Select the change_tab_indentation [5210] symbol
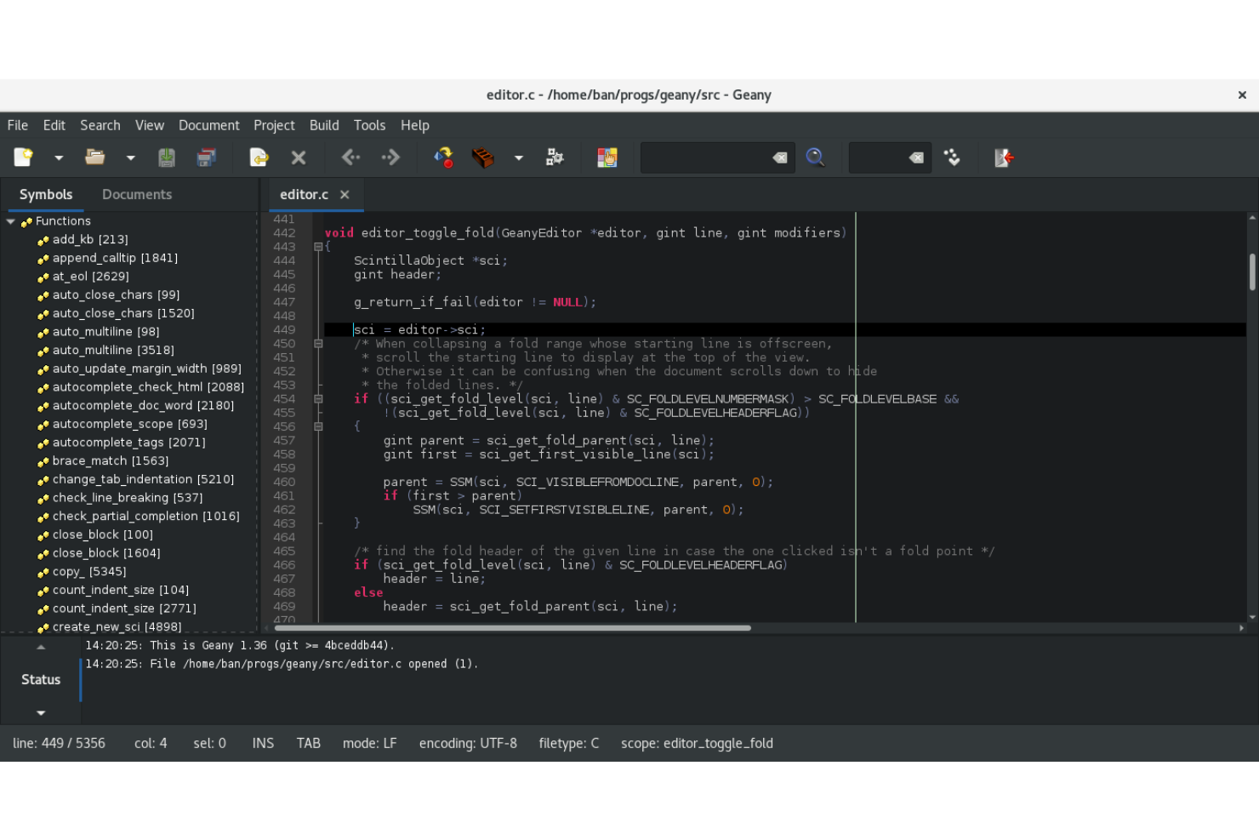1259x840 pixels. [x=143, y=479]
